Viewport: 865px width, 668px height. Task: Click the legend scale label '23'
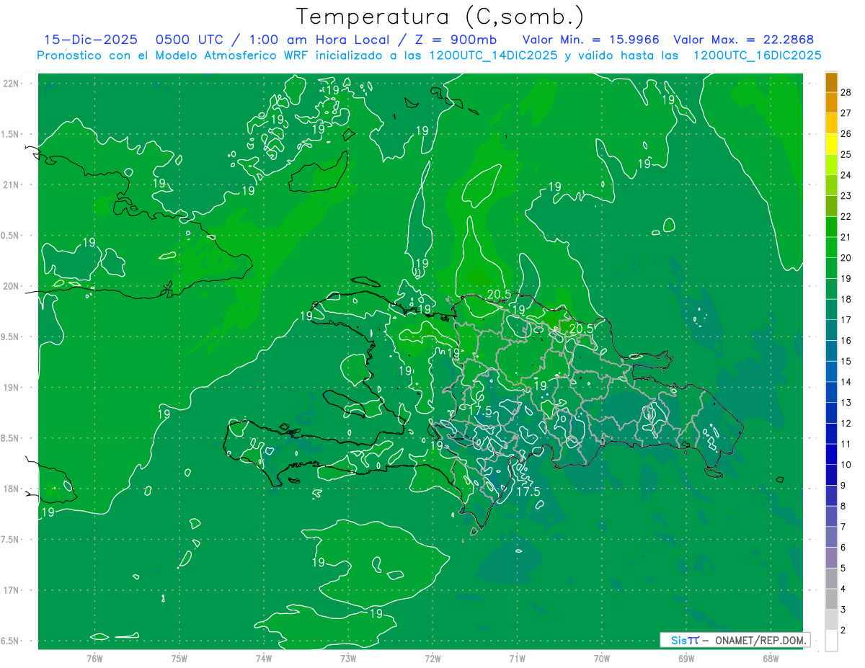tap(846, 196)
